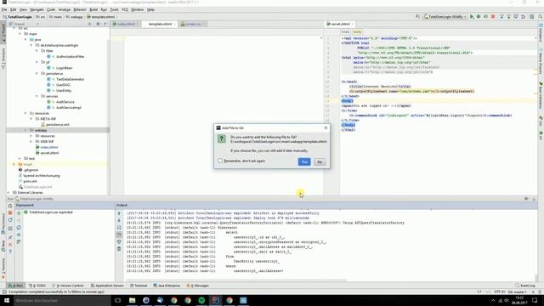Click the blue help question mark in Run panel

tap(10, 252)
